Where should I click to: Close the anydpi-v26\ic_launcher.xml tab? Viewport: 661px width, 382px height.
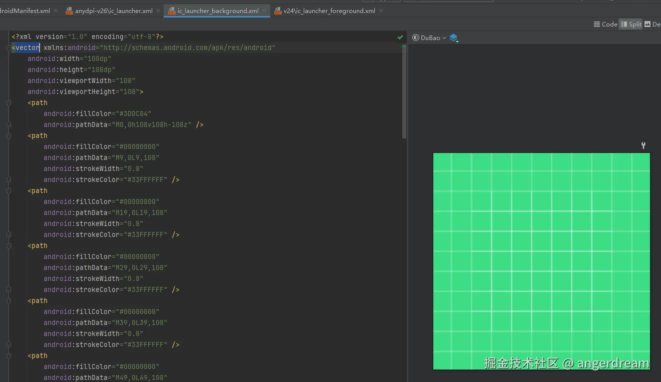[x=159, y=10]
